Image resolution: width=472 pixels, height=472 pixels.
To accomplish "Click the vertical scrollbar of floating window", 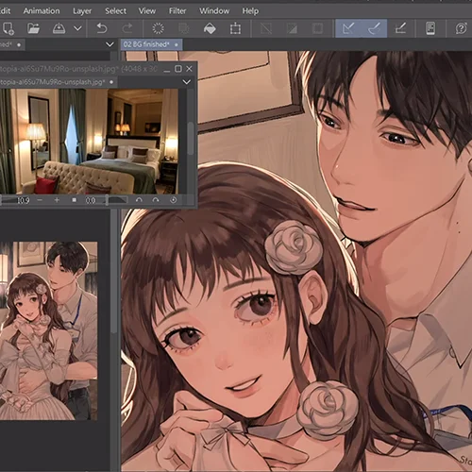I will 191,139.
